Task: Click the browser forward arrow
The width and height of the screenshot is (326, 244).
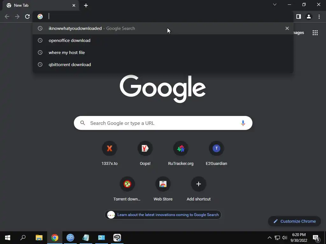Action: click(17, 17)
